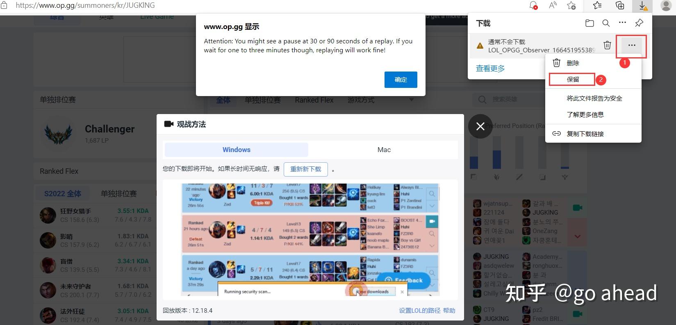Select Ranked Flex match filter tab
The image size is (676, 325).
coord(314,100)
